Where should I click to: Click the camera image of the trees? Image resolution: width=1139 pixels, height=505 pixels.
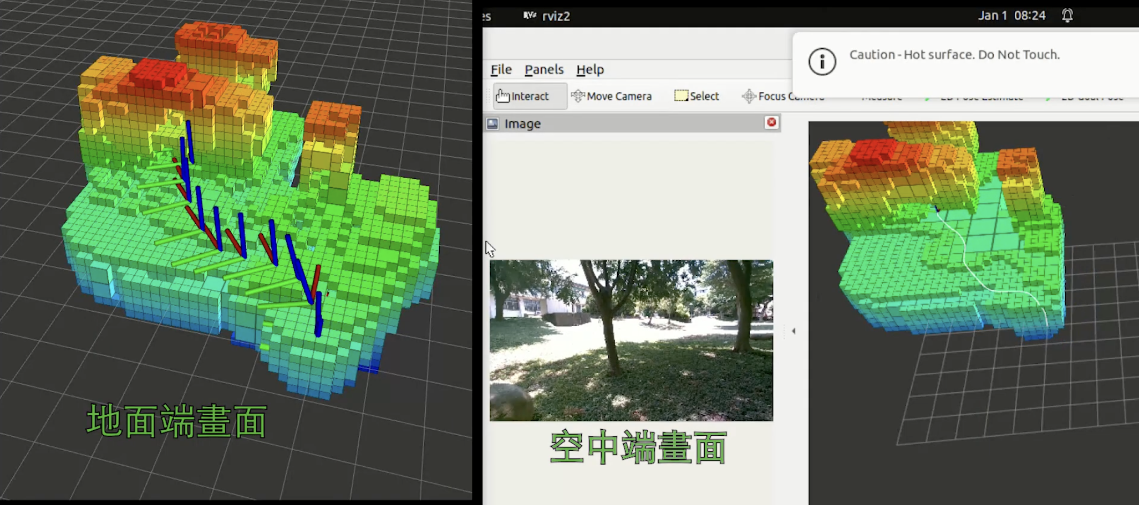[631, 340]
